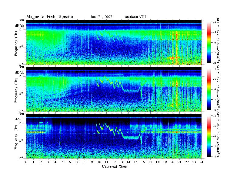The width and height of the screenshot is (240, 186).
Task: Click the "-4" value on dH/dt color scale
Action: [215, 22]
